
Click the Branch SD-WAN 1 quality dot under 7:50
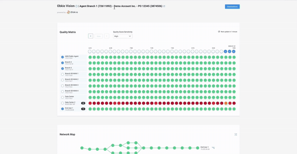tap(172, 75)
